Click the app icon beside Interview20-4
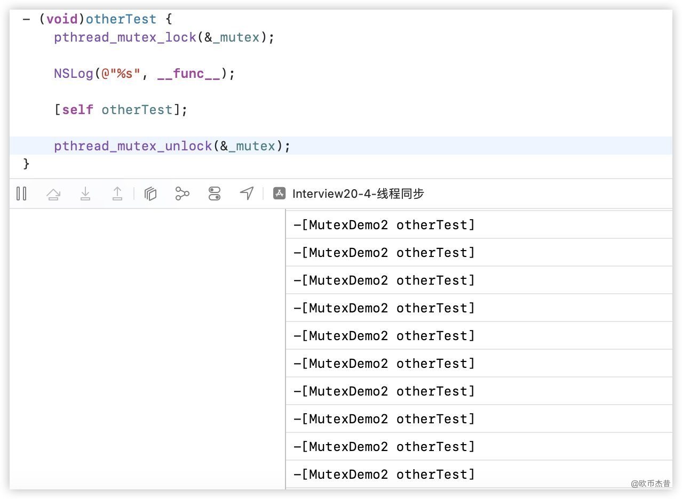This screenshot has height=499, width=682. coord(279,194)
